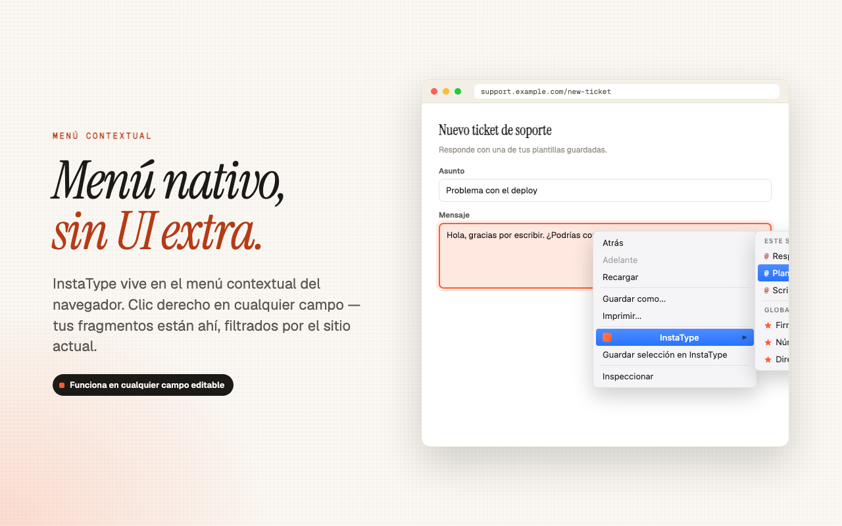The height and width of the screenshot is (526, 842).
Task: Click the @ icon beside the 'Scri' snippet
Action: pos(766,291)
